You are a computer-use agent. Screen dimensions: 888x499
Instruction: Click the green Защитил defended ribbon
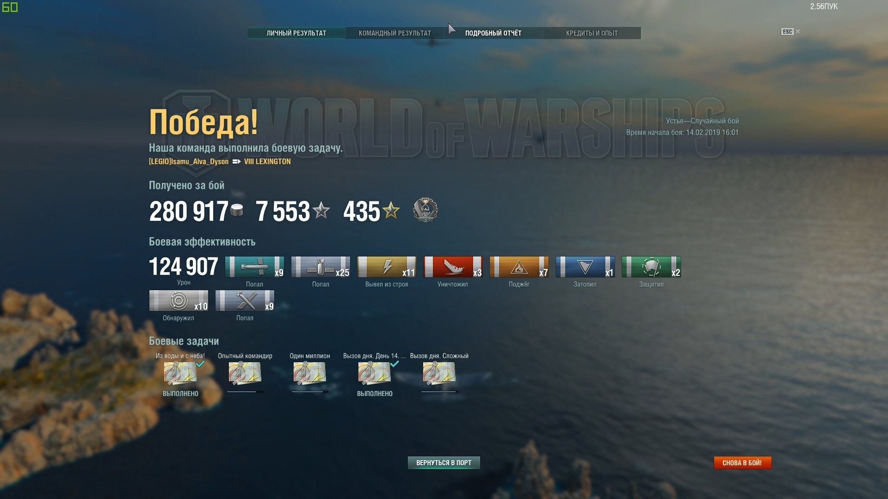tap(651, 267)
